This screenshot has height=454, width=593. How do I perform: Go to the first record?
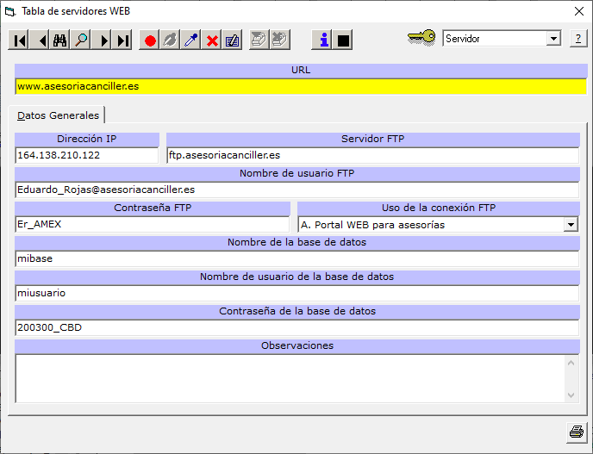pyautogui.click(x=19, y=40)
